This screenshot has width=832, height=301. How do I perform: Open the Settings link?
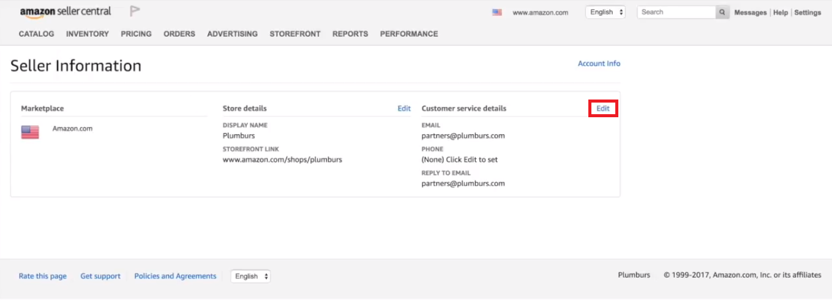pos(808,12)
